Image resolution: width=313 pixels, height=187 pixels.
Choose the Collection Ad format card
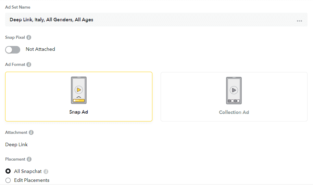pyautogui.click(x=234, y=97)
